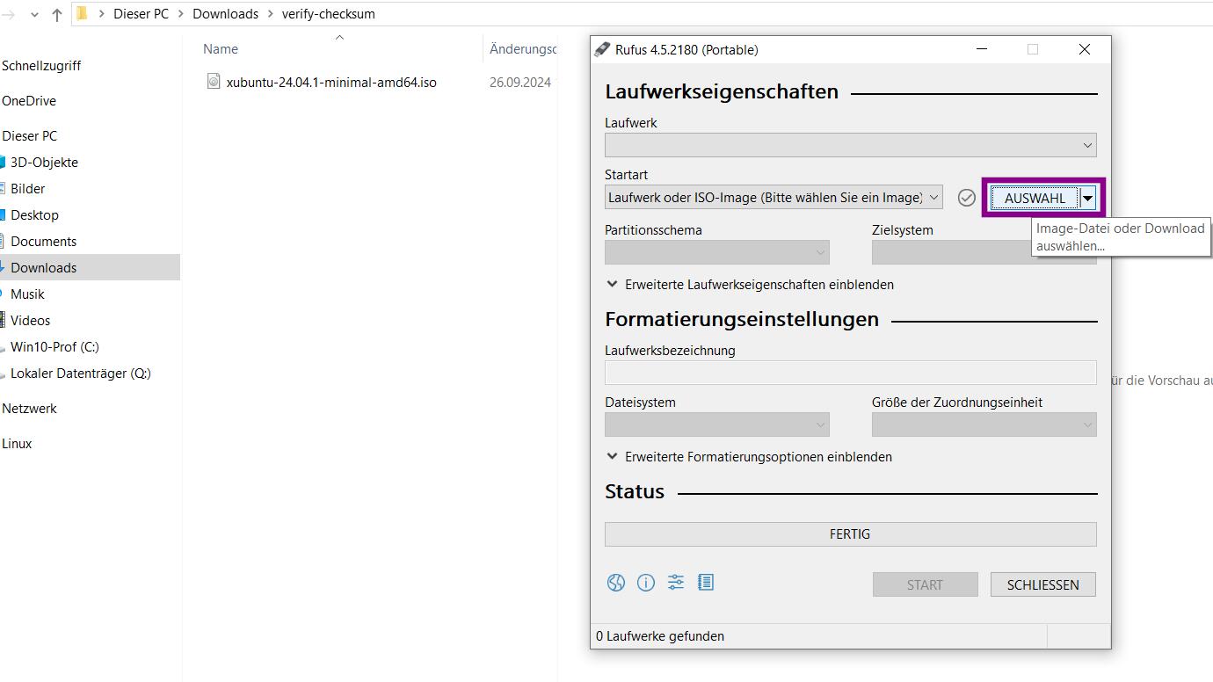The image size is (1213, 682).
Task: Click the folder icon in Explorer address bar
Action: (82, 13)
